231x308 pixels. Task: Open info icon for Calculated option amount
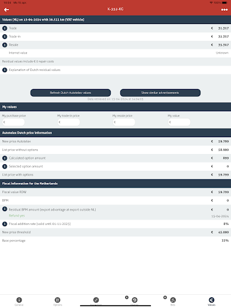(x=5, y=158)
